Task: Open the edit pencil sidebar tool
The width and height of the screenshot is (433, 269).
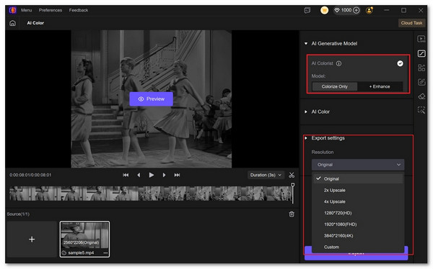Action: (x=421, y=82)
